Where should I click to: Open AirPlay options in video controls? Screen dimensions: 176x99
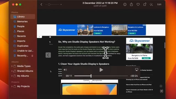click(x=137, y=70)
